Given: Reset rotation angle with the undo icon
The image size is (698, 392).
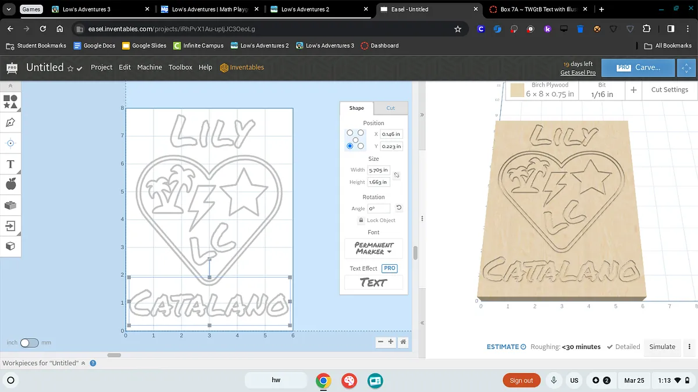Looking at the screenshot, I should 399,208.
